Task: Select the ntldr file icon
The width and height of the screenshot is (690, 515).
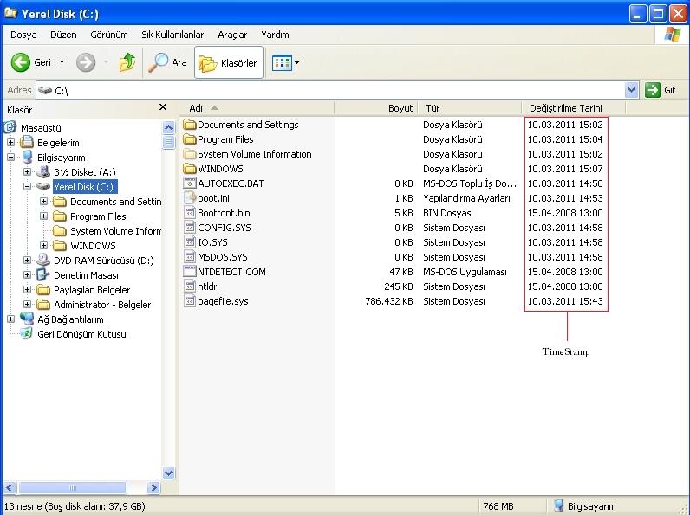Action: pyautogui.click(x=189, y=286)
